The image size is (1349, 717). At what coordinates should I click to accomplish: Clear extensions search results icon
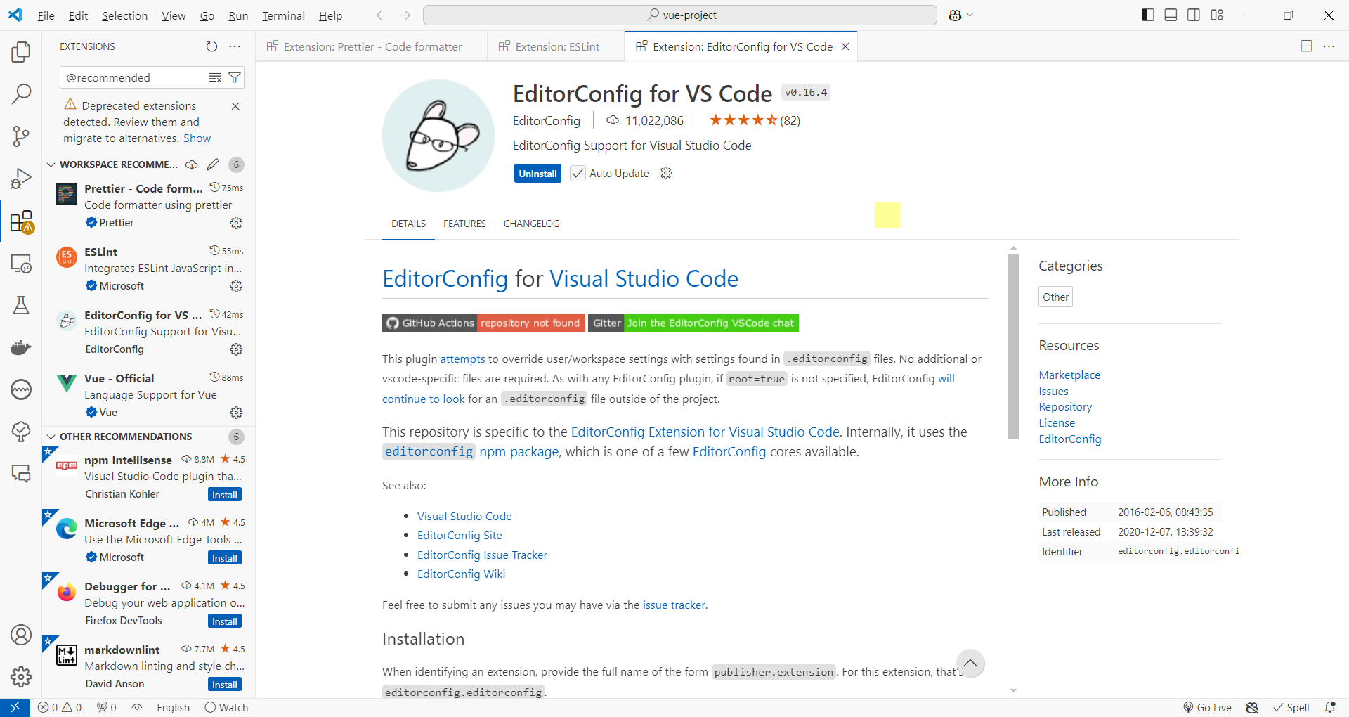(215, 77)
